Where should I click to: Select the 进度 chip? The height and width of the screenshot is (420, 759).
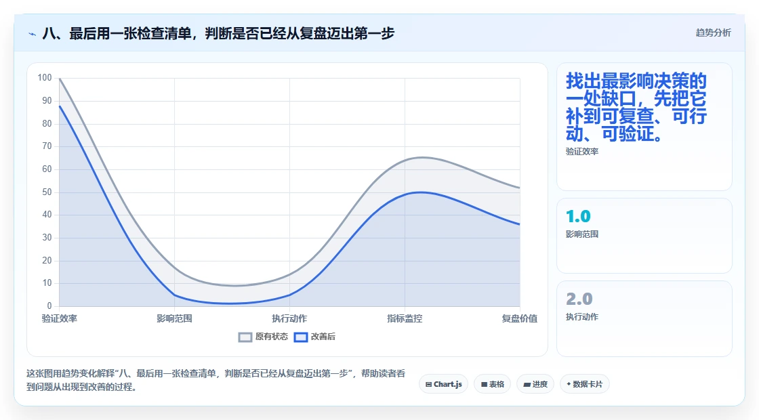535,384
